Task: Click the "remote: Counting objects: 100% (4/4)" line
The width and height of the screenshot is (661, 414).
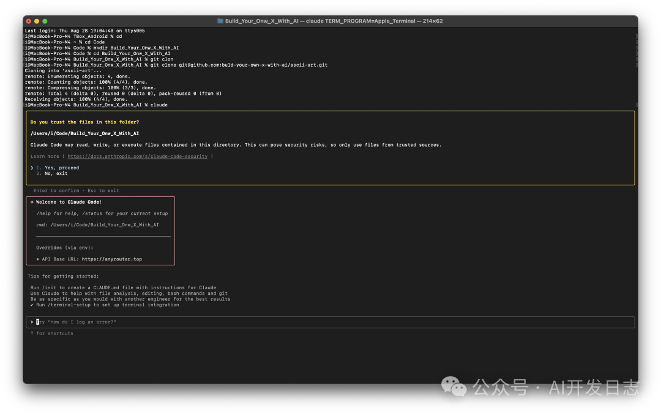Action: coord(86,82)
